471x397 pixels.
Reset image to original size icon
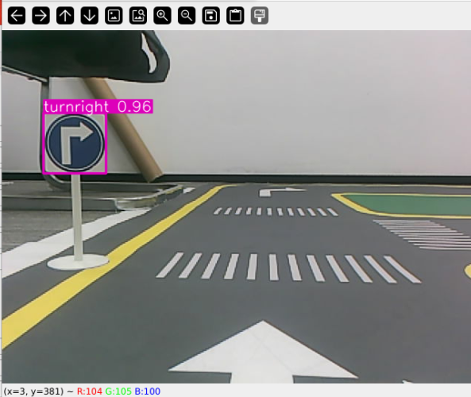114,15
